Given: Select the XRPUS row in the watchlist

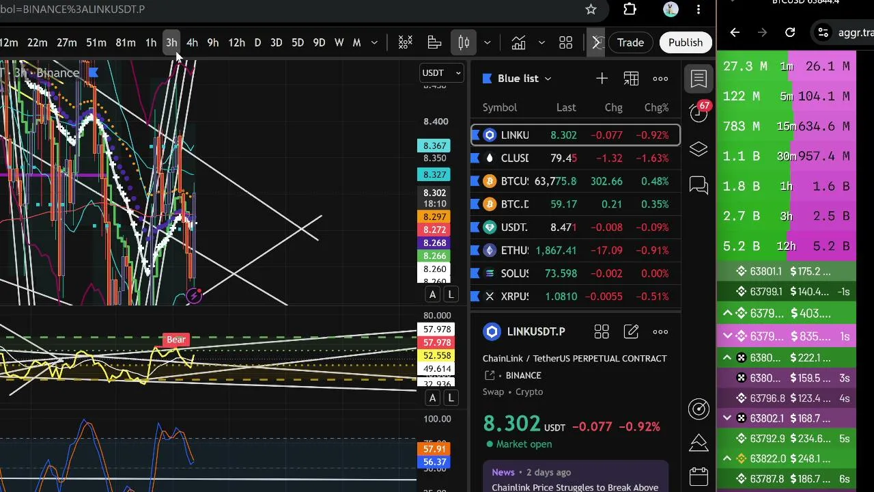Looking at the screenshot, I should (x=575, y=297).
